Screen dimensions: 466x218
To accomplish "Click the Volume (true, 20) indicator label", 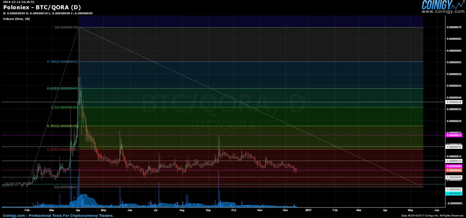I will tap(16, 19).
